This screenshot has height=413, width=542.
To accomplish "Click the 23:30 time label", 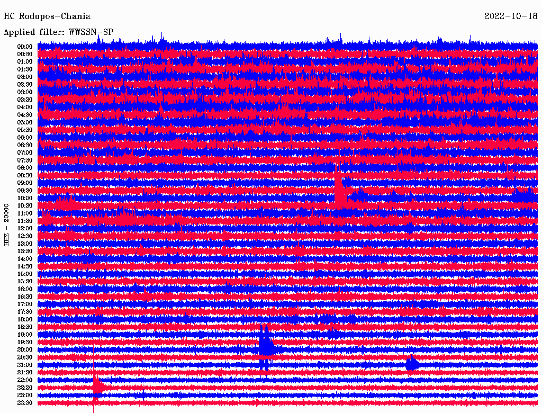I will pos(25,403).
